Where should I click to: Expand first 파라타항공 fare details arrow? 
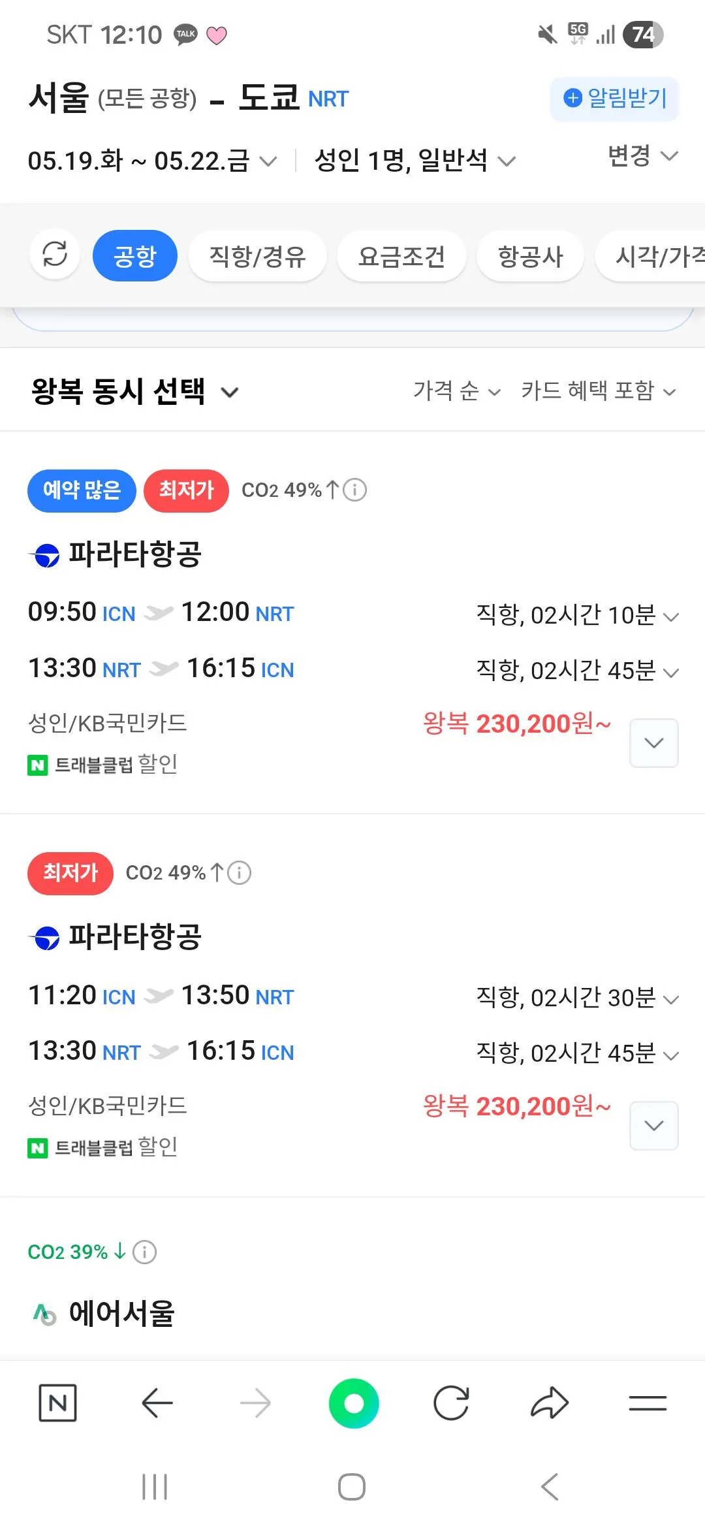pyautogui.click(x=653, y=743)
